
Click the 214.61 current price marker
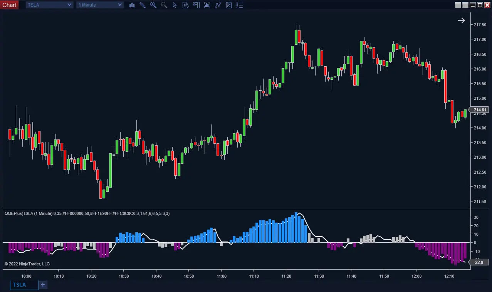click(480, 110)
